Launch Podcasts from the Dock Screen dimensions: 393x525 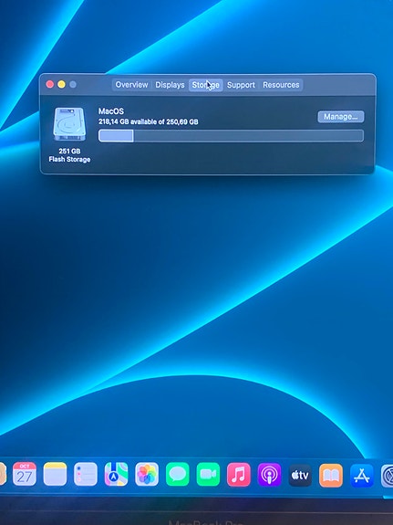pos(269,474)
